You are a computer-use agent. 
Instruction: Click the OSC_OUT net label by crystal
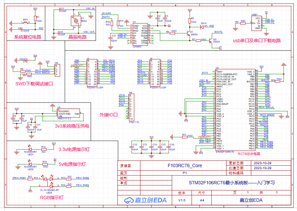click(x=89, y=32)
